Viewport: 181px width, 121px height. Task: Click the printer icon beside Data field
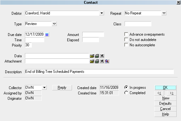(97, 56)
